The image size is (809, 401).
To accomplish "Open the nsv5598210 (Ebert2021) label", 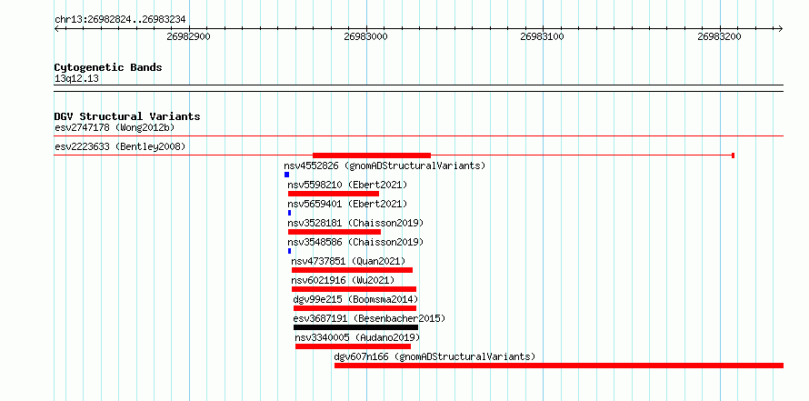I will coord(347,185).
